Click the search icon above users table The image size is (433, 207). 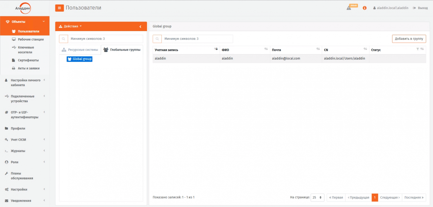click(157, 39)
